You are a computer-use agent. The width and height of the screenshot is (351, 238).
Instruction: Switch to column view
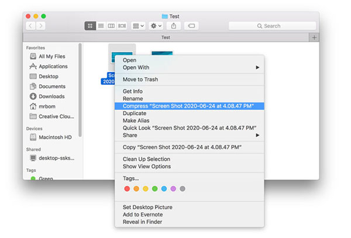point(111,26)
